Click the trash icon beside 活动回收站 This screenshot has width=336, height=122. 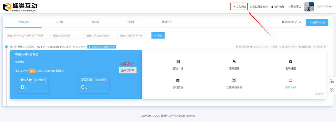tap(283, 22)
